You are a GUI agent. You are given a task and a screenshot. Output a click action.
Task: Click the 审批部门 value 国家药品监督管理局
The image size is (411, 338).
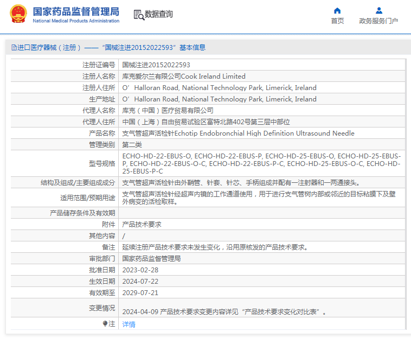click(x=151, y=259)
